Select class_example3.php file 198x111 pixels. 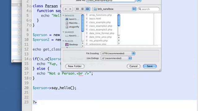coord(101,30)
